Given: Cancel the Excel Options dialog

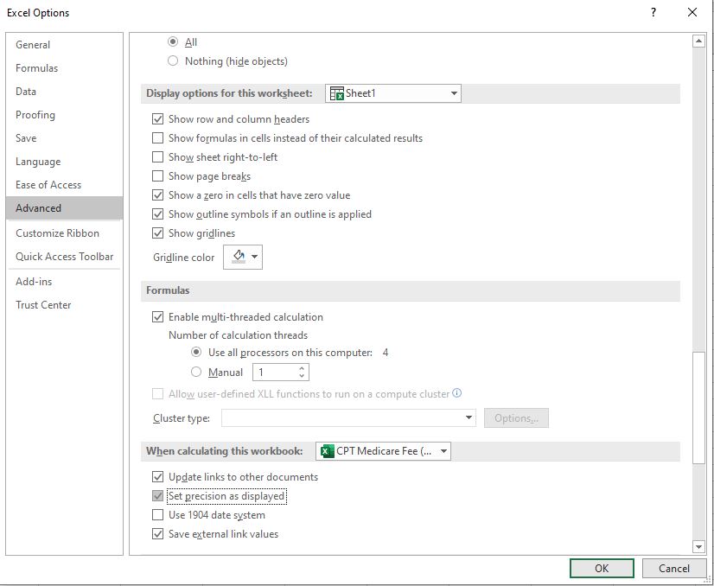Looking at the screenshot, I should (673, 568).
